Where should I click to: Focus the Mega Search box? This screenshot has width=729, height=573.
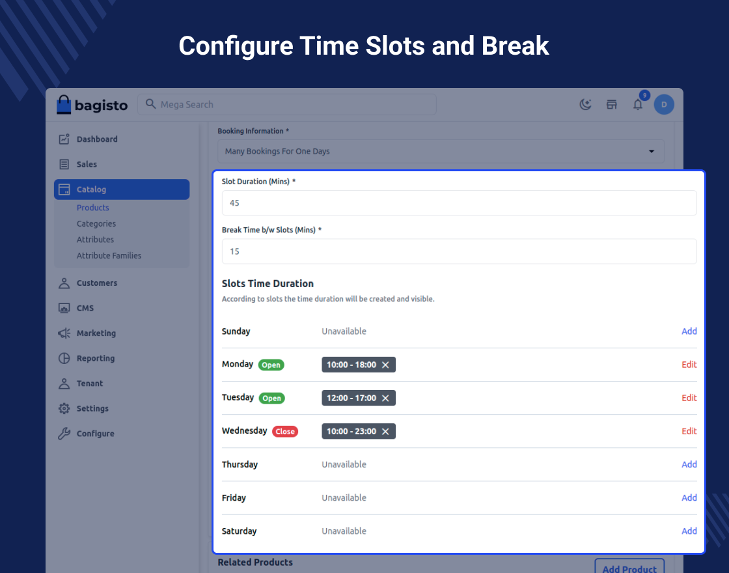(287, 105)
